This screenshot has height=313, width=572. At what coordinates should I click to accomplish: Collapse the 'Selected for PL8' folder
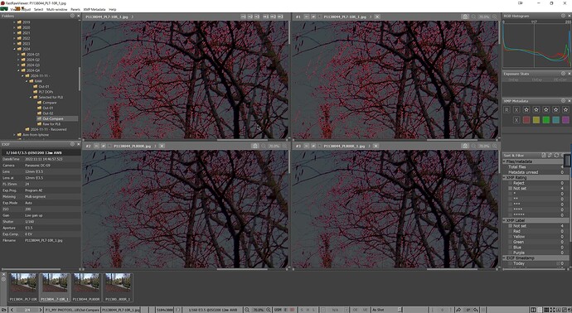[31, 97]
